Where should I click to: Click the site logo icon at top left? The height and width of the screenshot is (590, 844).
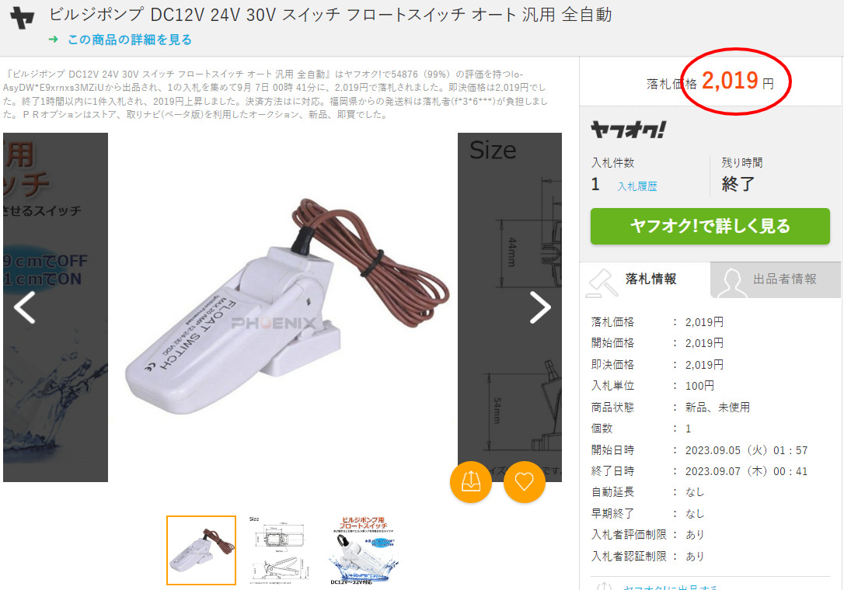click(22, 18)
